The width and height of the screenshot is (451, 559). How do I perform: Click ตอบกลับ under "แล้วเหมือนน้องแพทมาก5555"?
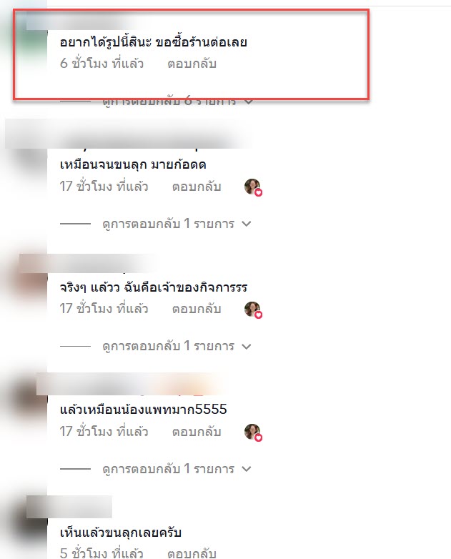tap(197, 432)
